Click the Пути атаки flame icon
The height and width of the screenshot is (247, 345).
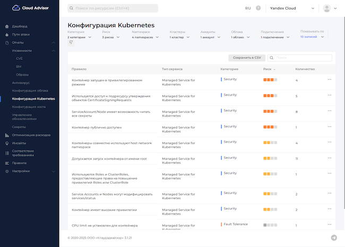pos(7,34)
